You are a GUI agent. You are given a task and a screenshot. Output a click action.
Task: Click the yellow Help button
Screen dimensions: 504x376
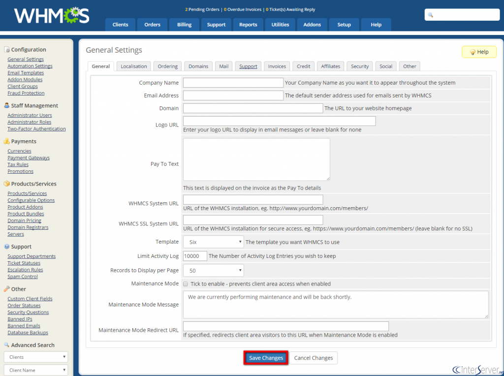pyautogui.click(x=479, y=52)
